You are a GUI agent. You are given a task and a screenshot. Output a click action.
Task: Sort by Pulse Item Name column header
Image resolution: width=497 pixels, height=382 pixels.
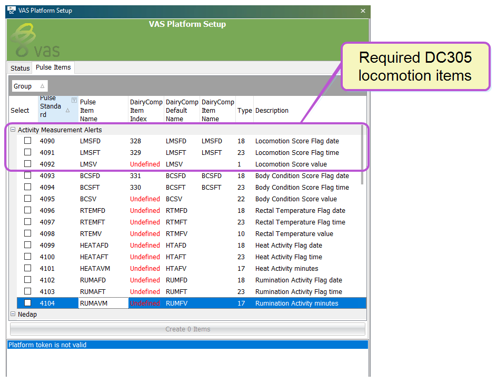[x=103, y=110]
